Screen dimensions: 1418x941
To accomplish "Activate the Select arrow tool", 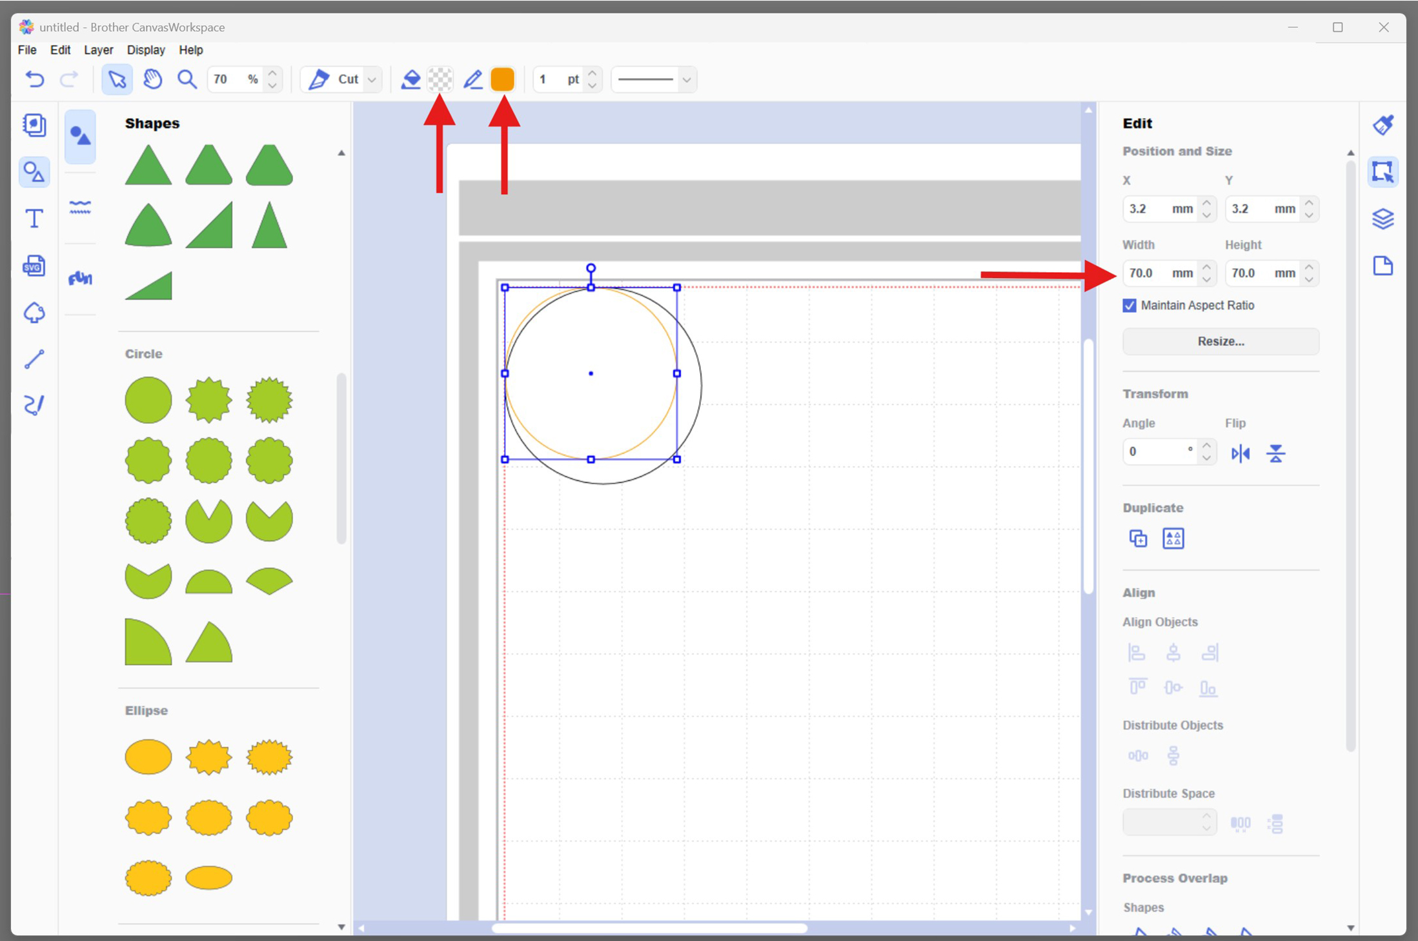I will click(x=117, y=79).
